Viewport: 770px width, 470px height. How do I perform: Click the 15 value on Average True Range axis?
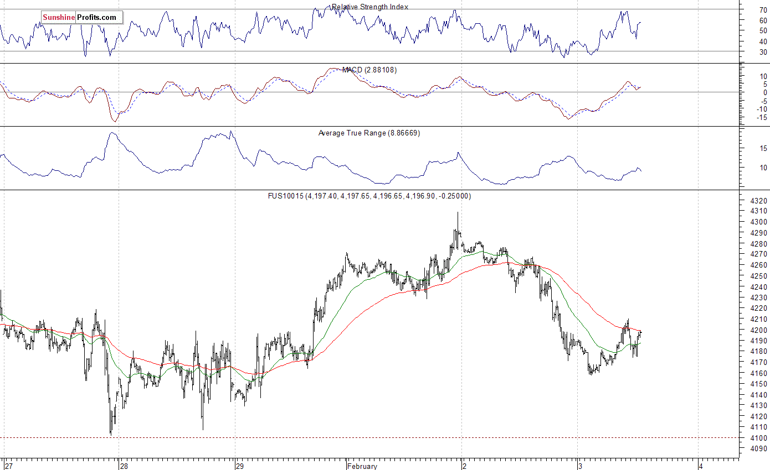[763, 148]
